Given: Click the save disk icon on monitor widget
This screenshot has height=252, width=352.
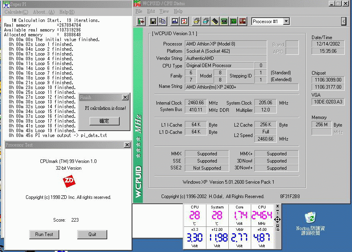Looking at the screenshot, I should coord(278,230).
